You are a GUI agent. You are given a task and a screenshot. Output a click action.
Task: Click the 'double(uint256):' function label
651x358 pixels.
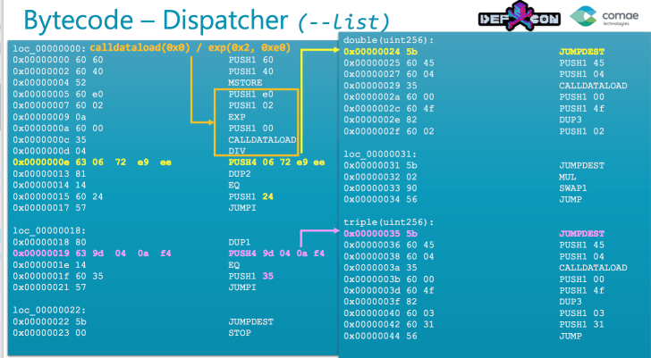click(389, 40)
